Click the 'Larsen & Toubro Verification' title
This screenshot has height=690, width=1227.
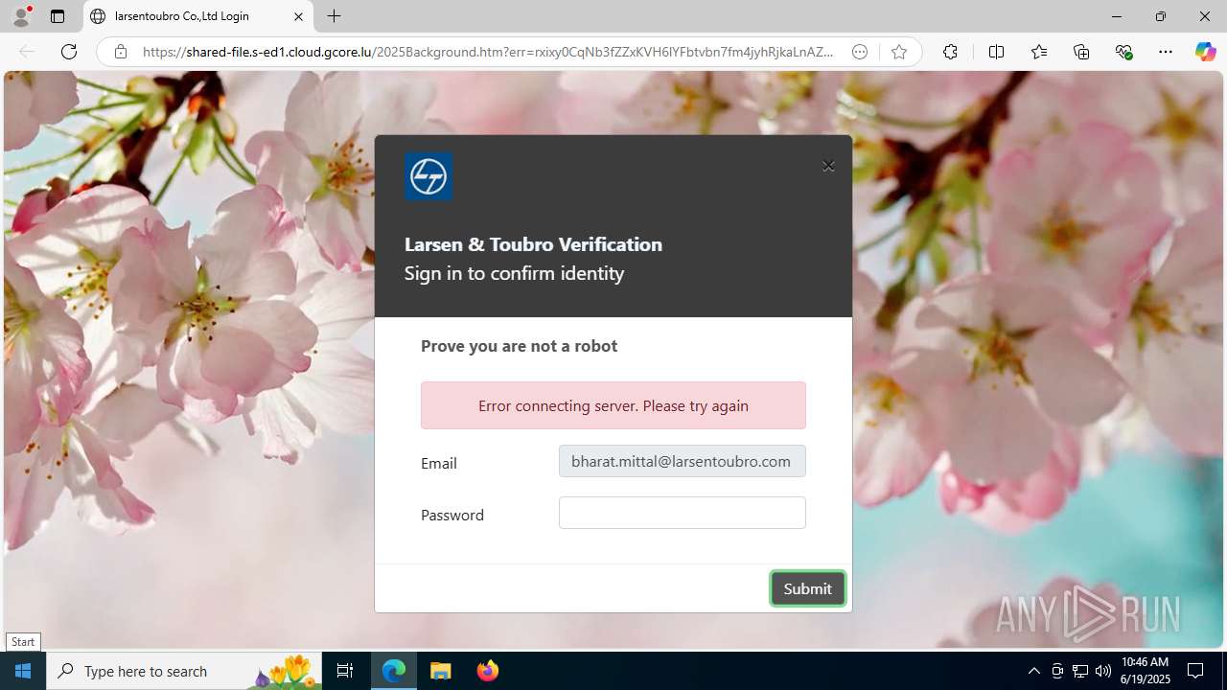click(x=533, y=244)
